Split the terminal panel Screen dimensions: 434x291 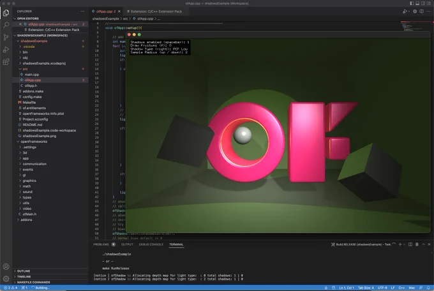(410, 244)
